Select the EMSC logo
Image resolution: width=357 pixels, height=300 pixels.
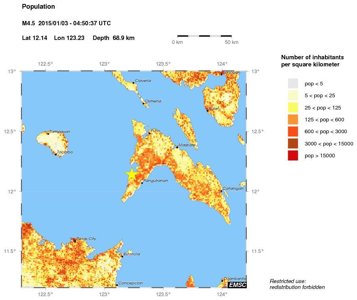tap(237, 284)
